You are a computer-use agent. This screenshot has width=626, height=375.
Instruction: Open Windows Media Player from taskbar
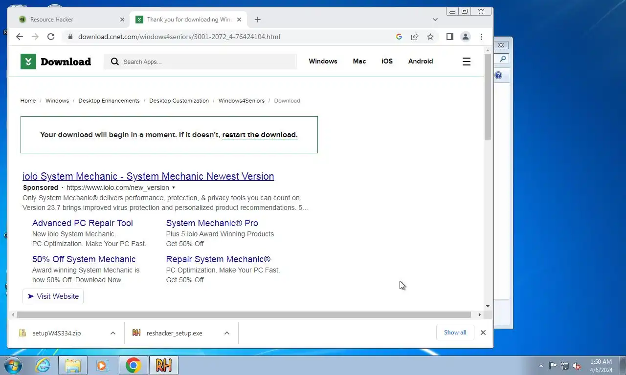(103, 365)
